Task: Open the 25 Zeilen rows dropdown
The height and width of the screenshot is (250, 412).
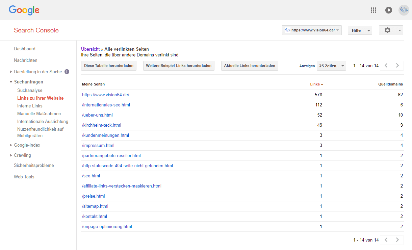Action: pyautogui.click(x=331, y=66)
